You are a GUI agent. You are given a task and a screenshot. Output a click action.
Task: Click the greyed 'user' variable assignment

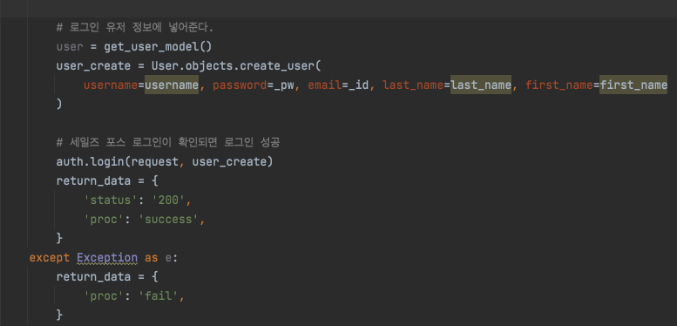pyautogui.click(x=70, y=46)
